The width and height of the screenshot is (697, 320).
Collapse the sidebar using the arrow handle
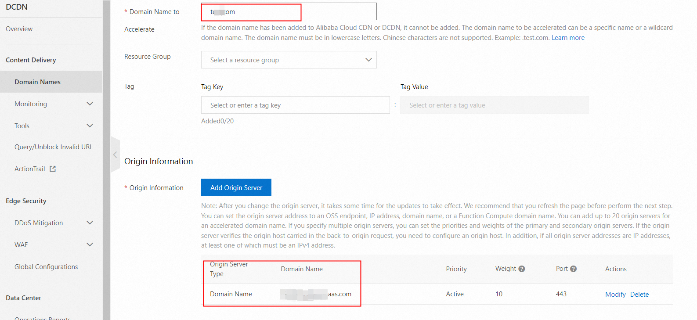[115, 155]
